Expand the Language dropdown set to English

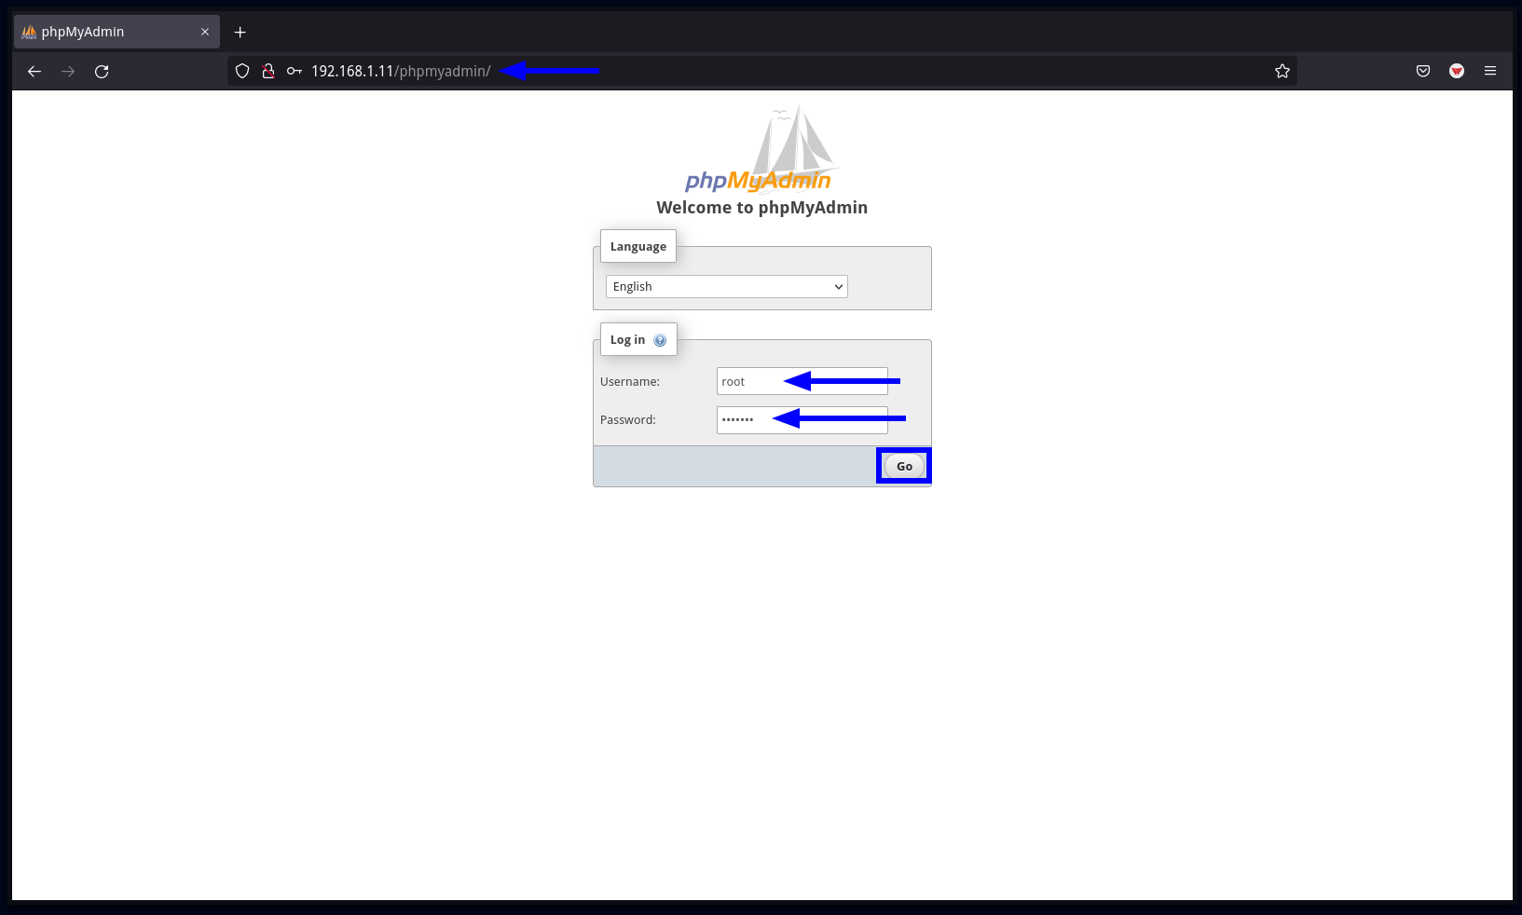[x=727, y=286]
